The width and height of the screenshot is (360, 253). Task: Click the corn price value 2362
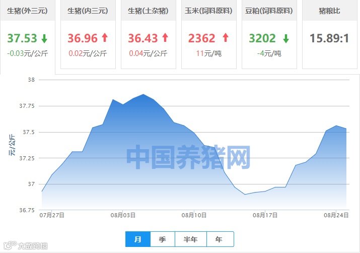pyautogui.click(x=202, y=38)
